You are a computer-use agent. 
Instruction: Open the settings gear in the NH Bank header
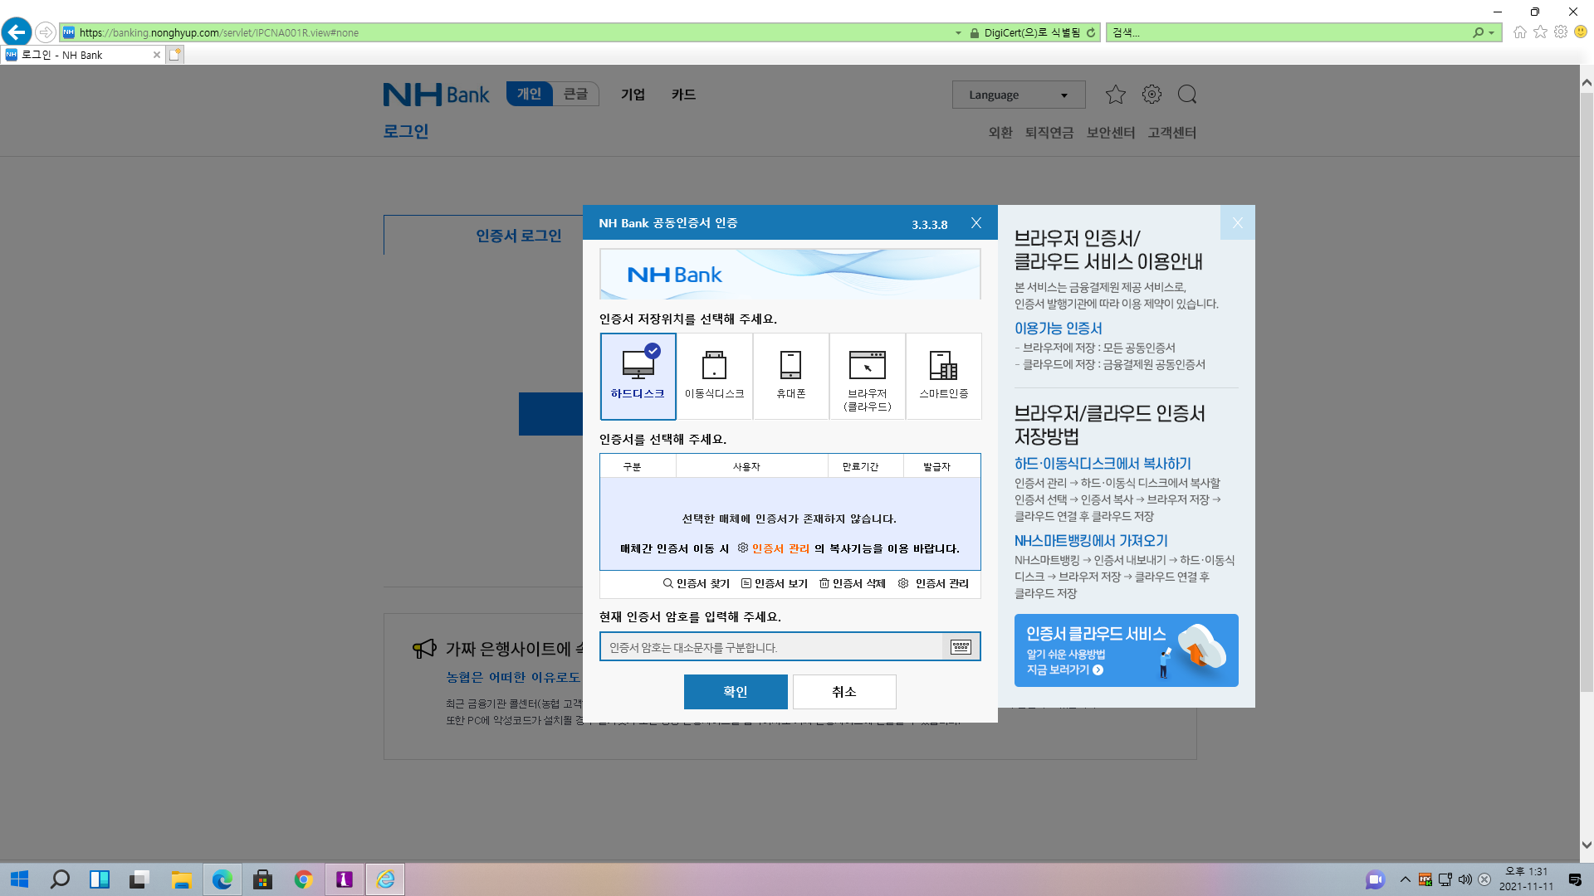coord(1151,95)
